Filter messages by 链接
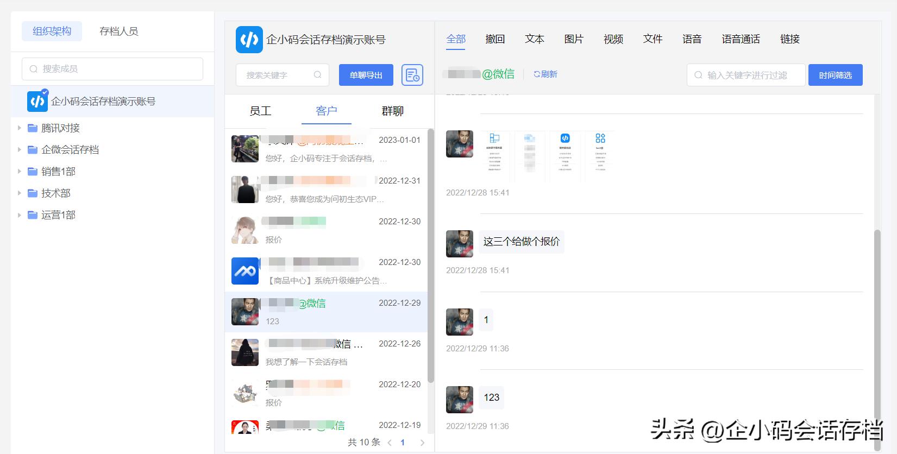Image resolution: width=897 pixels, height=454 pixels. [x=790, y=39]
